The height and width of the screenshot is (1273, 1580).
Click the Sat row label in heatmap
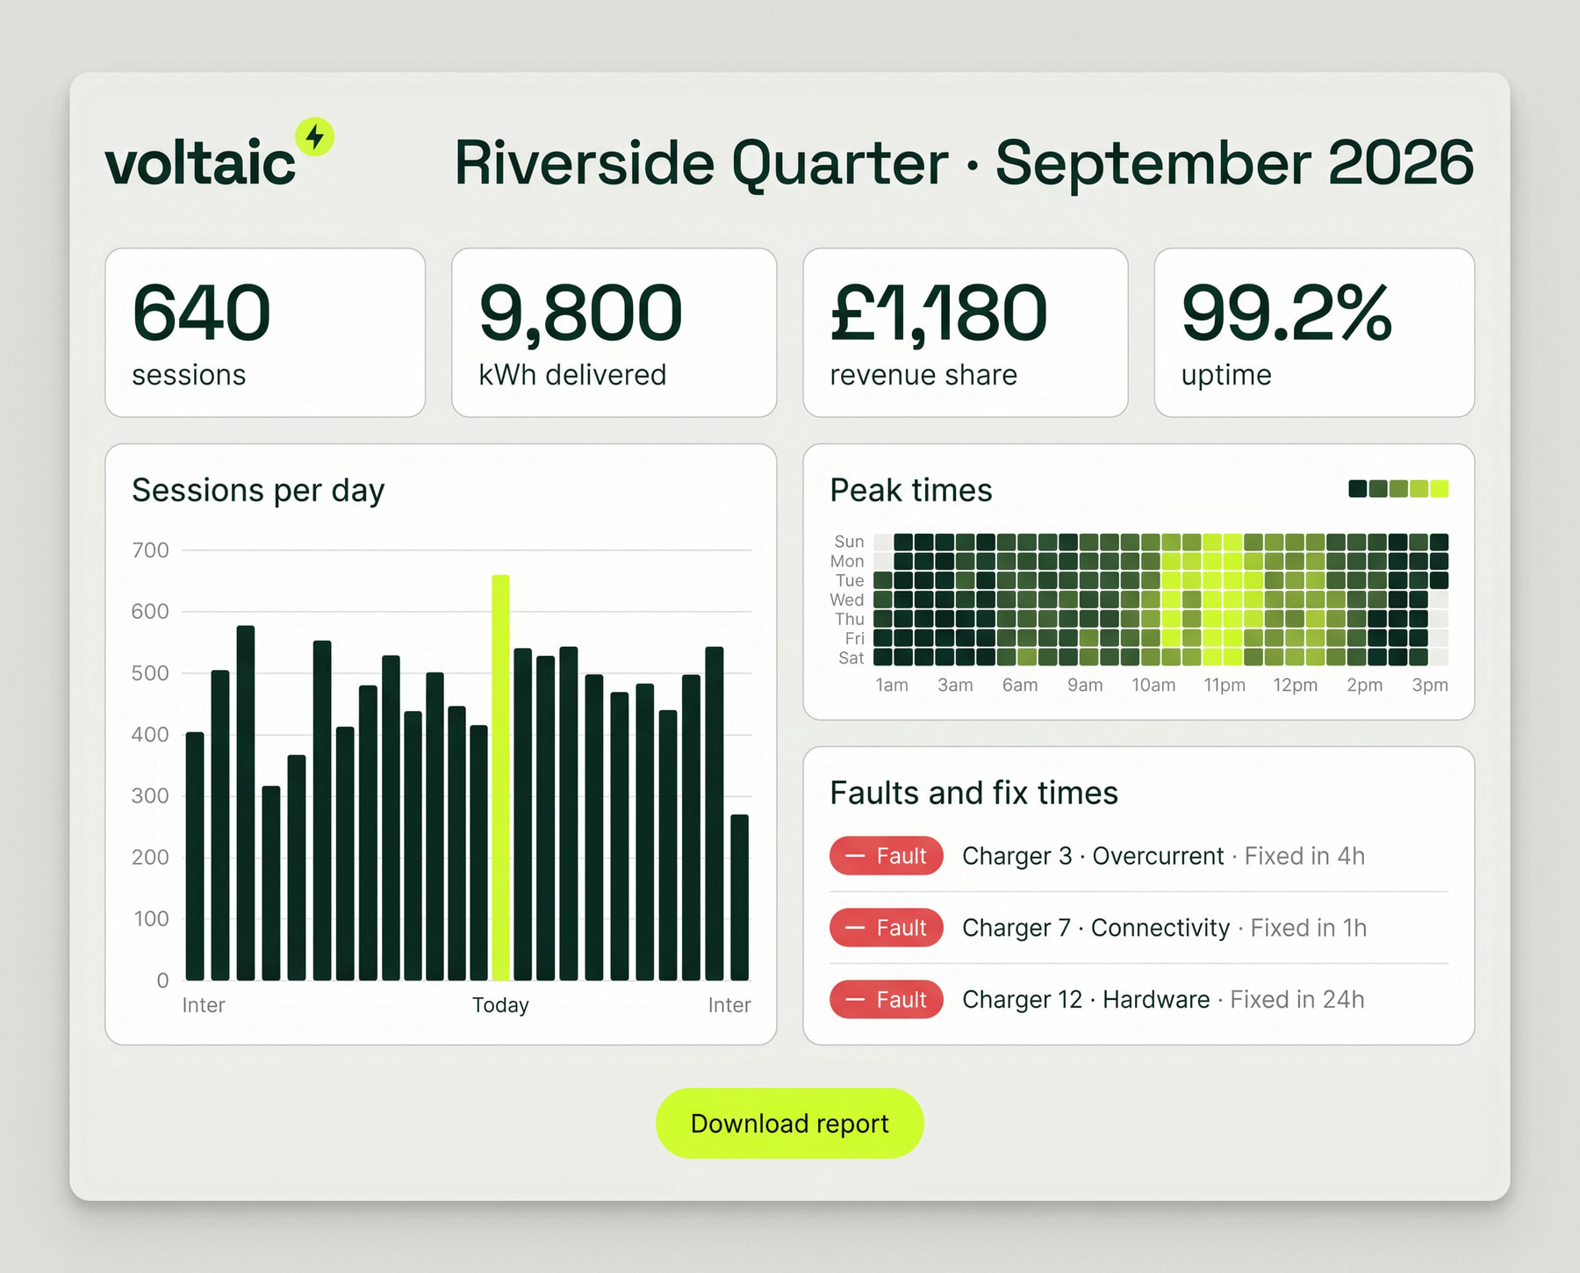pos(851,658)
